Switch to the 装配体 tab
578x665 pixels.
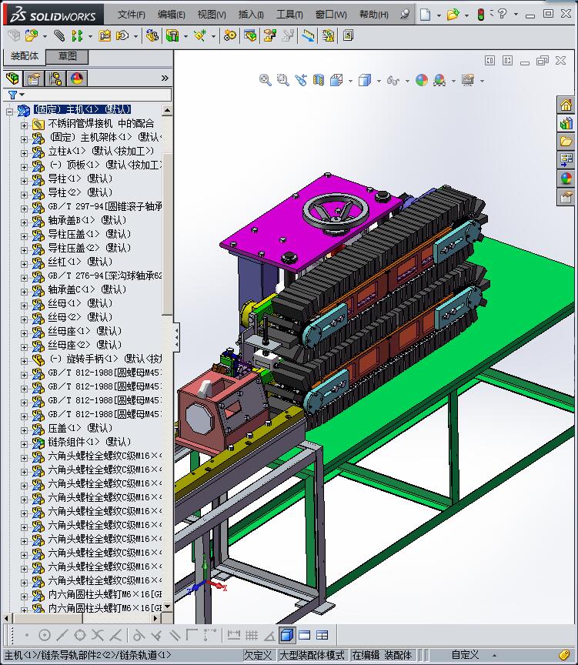24,56
